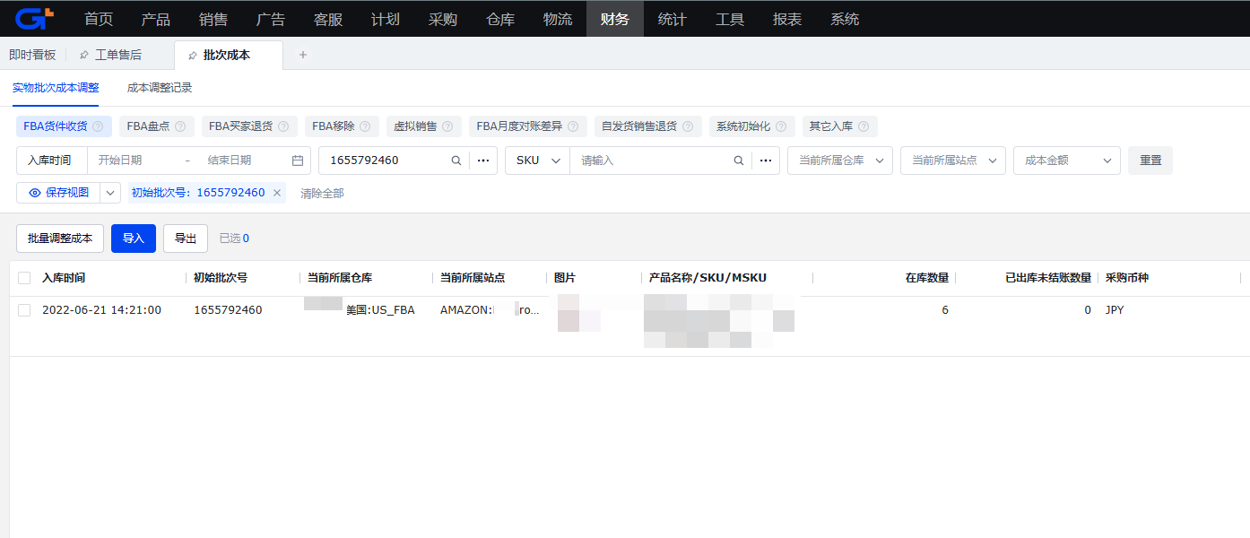1250x538 pixels.
Task: Click help icon next to FBA移除
Action: pos(366,126)
